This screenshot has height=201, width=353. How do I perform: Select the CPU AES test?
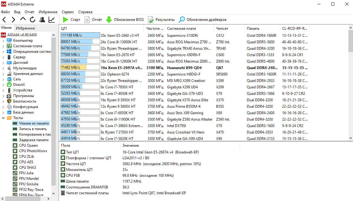click(23, 162)
